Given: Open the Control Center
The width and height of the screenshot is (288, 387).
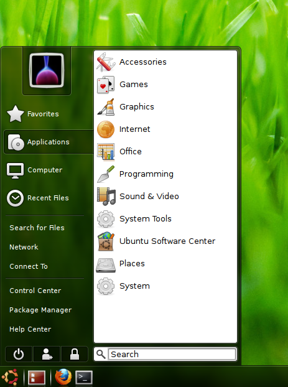Looking at the screenshot, I should [x=35, y=291].
